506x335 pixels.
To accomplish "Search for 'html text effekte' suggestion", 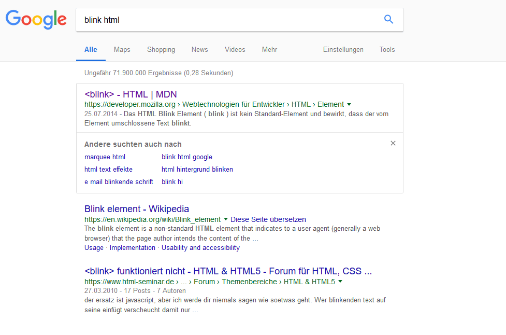I will [x=108, y=169].
